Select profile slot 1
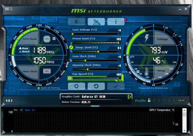The height and width of the screenshot is (136, 193). point(154,101)
